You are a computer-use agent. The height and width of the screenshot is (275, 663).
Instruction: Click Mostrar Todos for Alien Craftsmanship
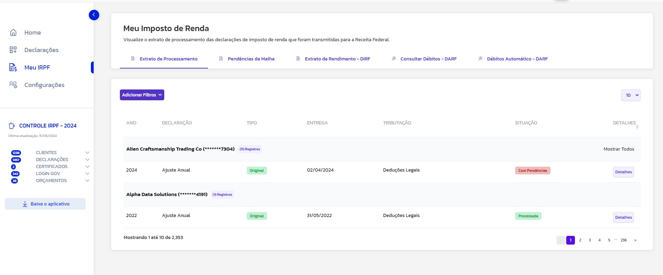coord(619,149)
